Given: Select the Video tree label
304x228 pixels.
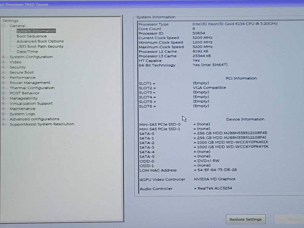Looking at the screenshot, I should 16,62.
